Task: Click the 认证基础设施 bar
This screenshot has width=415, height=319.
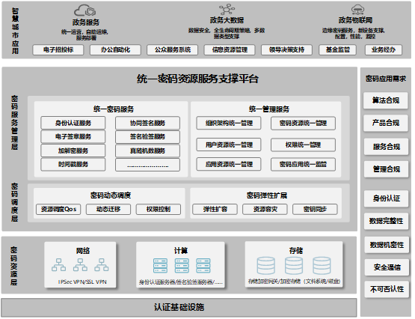Action: tap(179, 307)
